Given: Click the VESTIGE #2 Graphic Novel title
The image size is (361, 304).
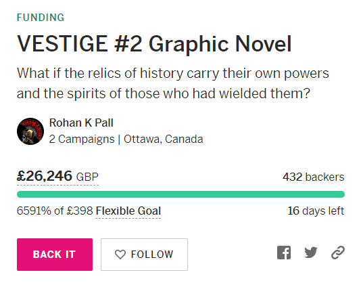Looking at the screenshot, I should (x=154, y=44).
